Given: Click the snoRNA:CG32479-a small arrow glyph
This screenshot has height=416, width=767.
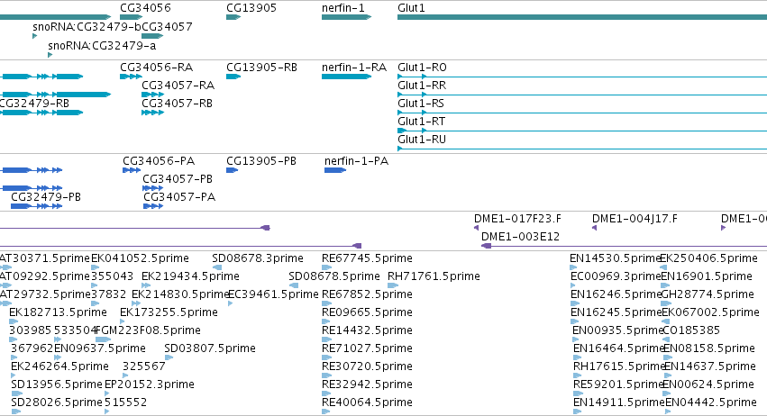Looking at the screenshot, I should [50, 55].
